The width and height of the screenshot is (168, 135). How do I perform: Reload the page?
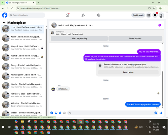tap(12, 8)
